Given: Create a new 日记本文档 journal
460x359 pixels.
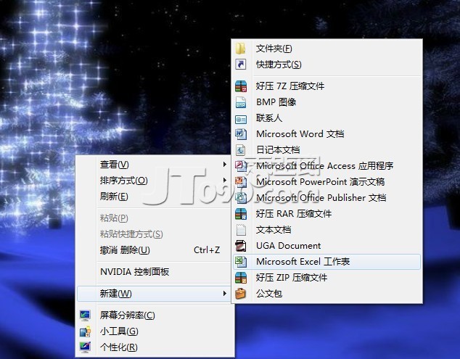Looking at the screenshot, I should [326, 150].
